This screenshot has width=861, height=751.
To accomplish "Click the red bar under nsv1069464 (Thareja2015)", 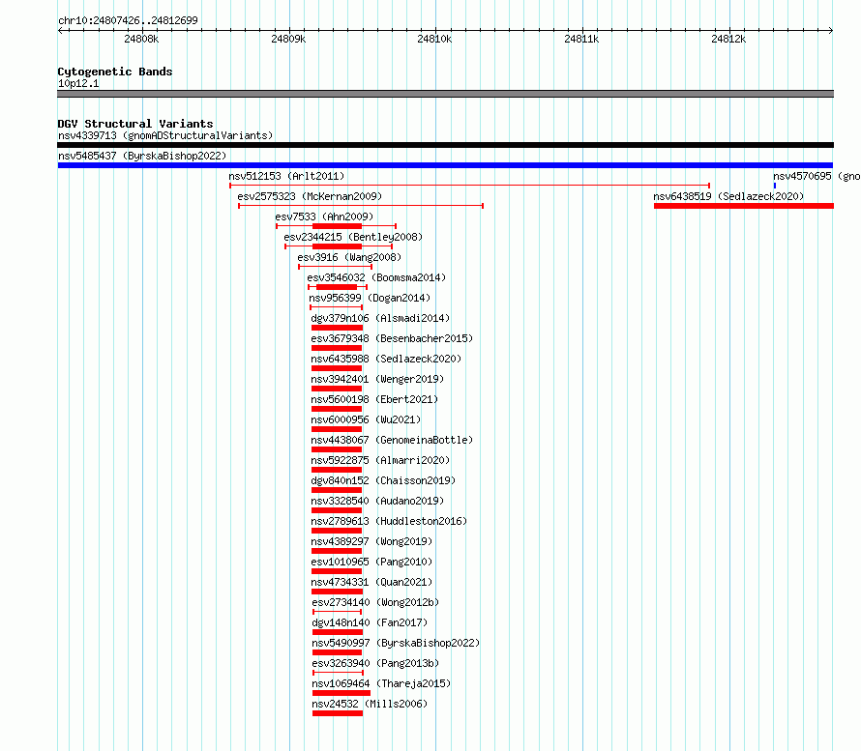I will pos(341,693).
